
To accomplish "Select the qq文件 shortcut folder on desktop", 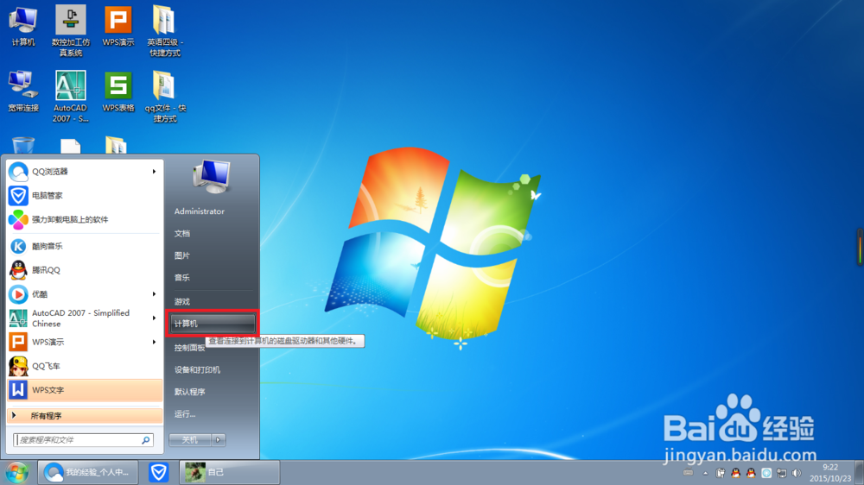I will click(165, 97).
